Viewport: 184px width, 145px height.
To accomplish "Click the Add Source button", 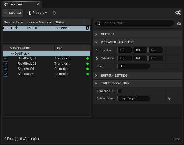I will pyautogui.click(x=13, y=13).
